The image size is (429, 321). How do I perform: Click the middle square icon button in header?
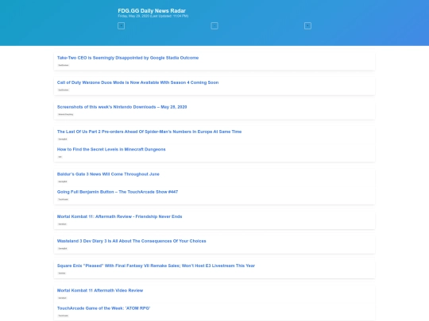214,26
